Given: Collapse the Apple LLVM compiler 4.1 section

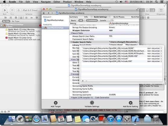Looking at the screenshot, I should tap(71, 98).
